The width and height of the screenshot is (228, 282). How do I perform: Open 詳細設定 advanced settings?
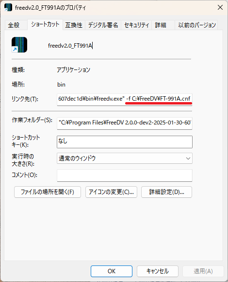166,192
